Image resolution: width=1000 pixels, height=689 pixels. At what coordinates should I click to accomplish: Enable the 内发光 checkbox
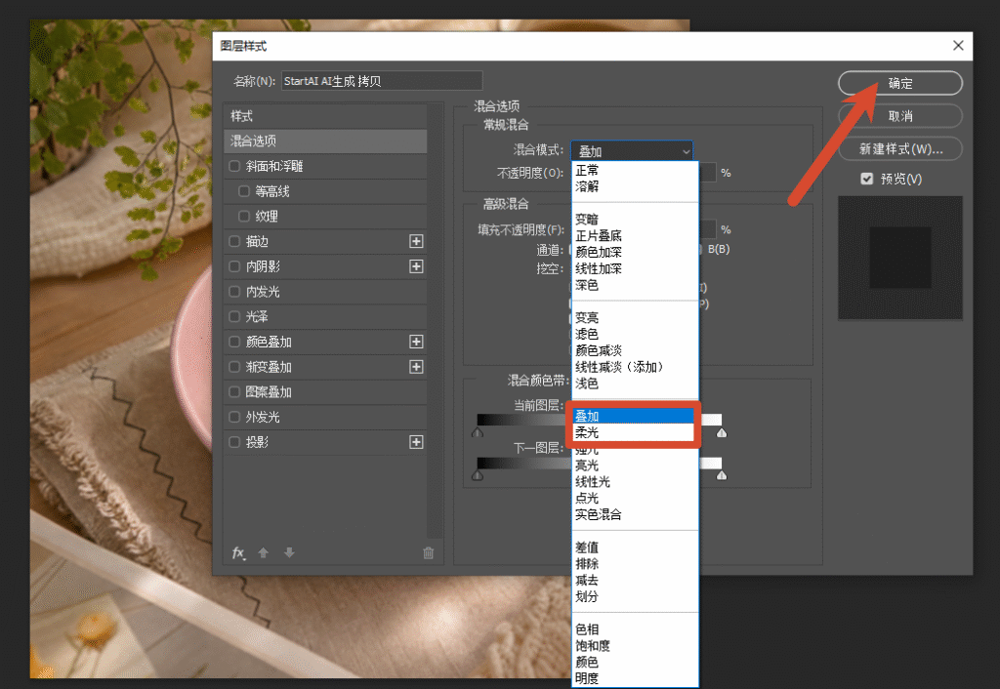coord(234,291)
